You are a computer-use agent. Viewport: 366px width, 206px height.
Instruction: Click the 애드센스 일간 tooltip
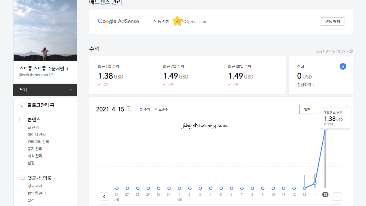335,118
